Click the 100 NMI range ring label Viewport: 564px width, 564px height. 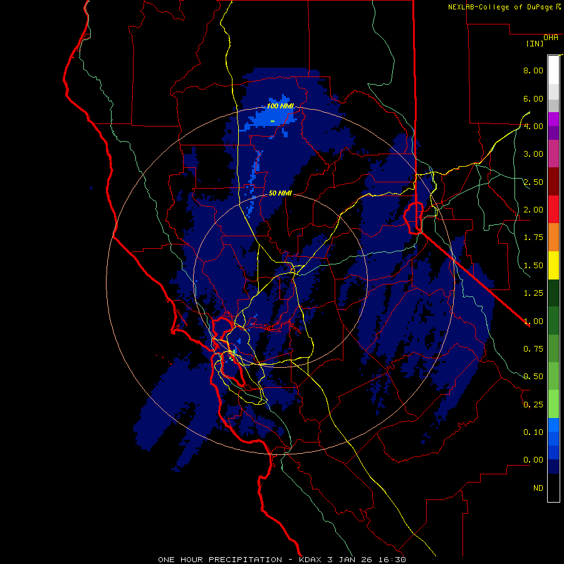click(x=280, y=106)
